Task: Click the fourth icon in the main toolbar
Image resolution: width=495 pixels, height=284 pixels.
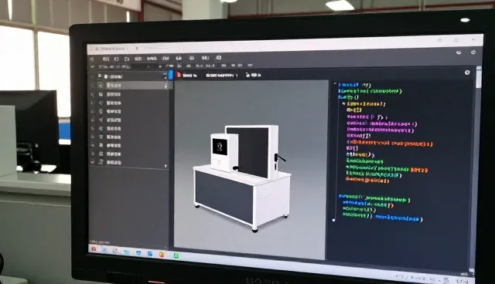Action: click(x=127, y=59)
